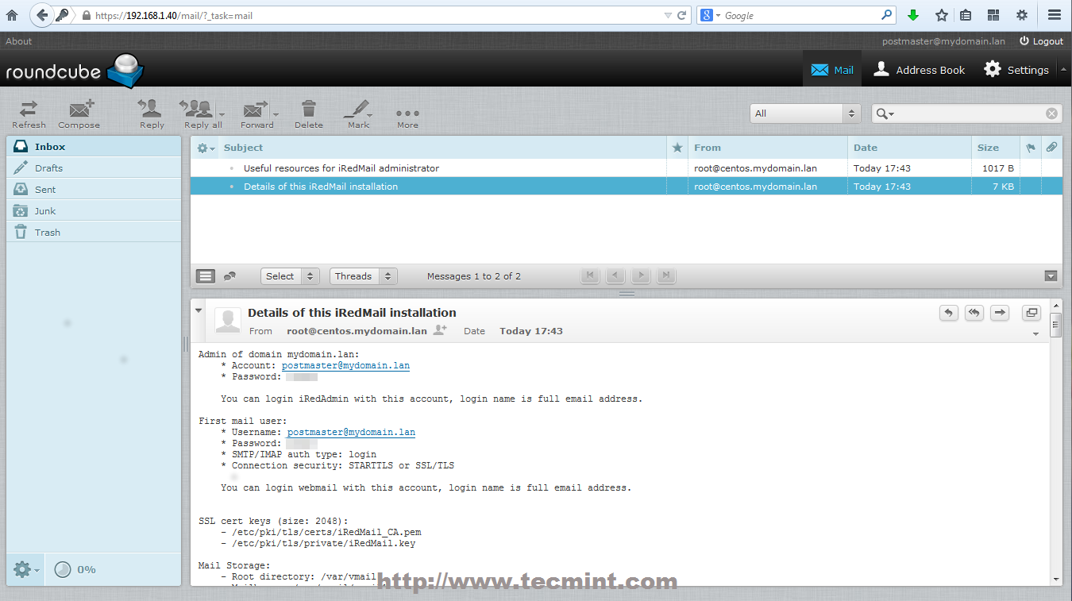Open the message in a new window

point(1032,313)
